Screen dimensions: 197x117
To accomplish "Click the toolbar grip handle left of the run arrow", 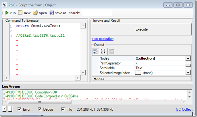I will coord(3,13).
